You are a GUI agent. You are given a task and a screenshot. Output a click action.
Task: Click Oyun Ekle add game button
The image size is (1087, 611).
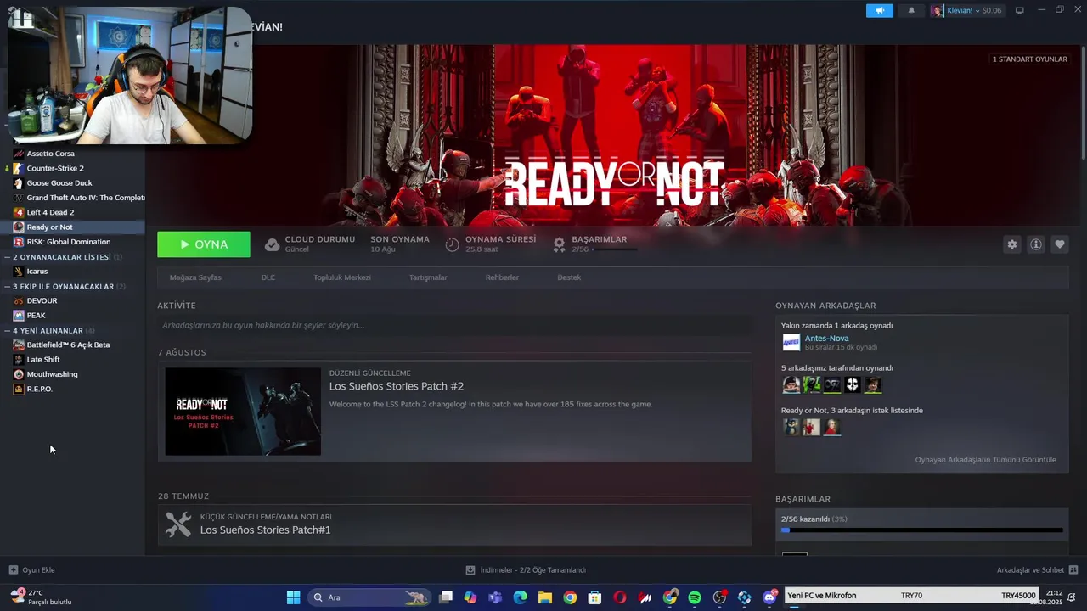[31, 570]
